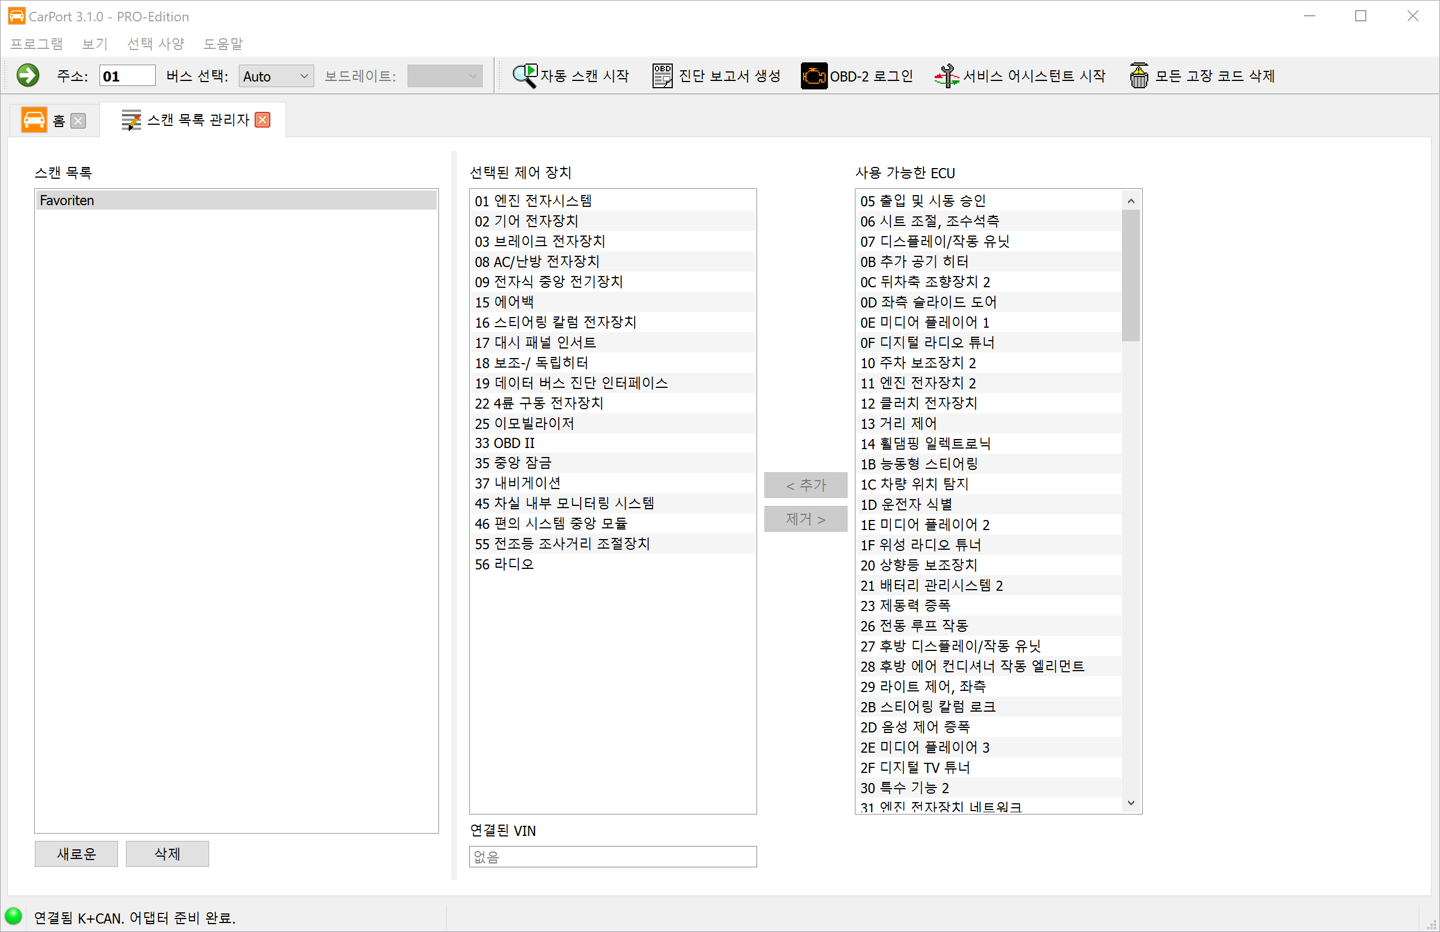Click the address input field
This screenshot has width=1440, height=932.
pyautogui.click(x=127, y=76)
